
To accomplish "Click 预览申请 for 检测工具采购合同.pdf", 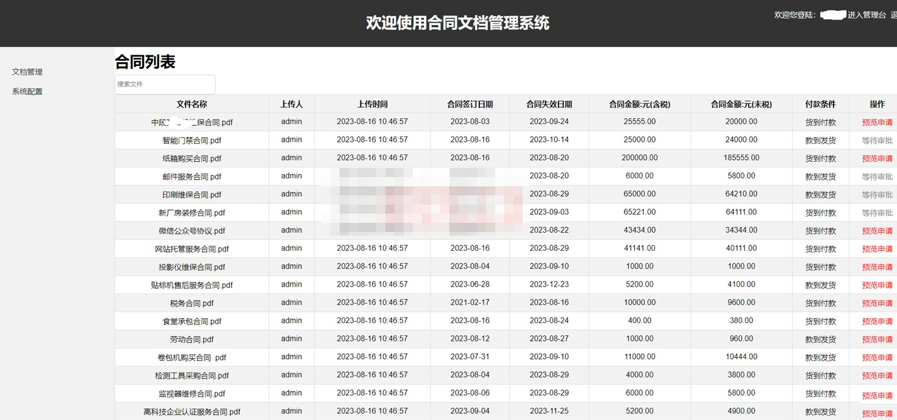I will pos(877,376).
